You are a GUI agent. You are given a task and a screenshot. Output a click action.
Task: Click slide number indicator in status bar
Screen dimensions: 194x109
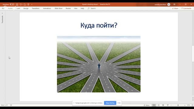(4, 105)
